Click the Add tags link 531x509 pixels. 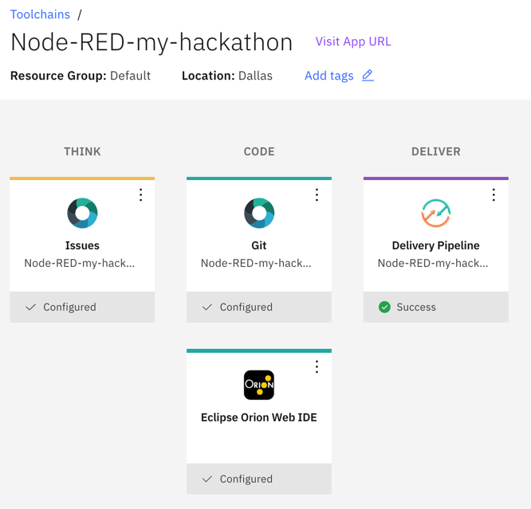328,76
